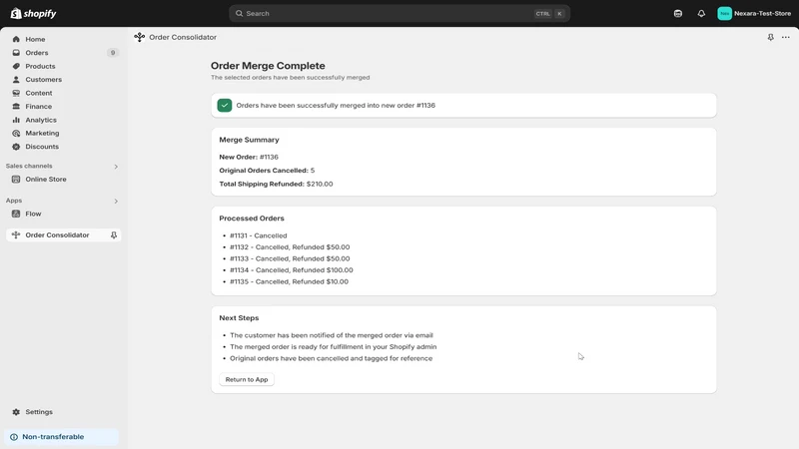799x449 pixels.
Task: Expand the Apps section chevron
Action: click(x=116, y=202)
